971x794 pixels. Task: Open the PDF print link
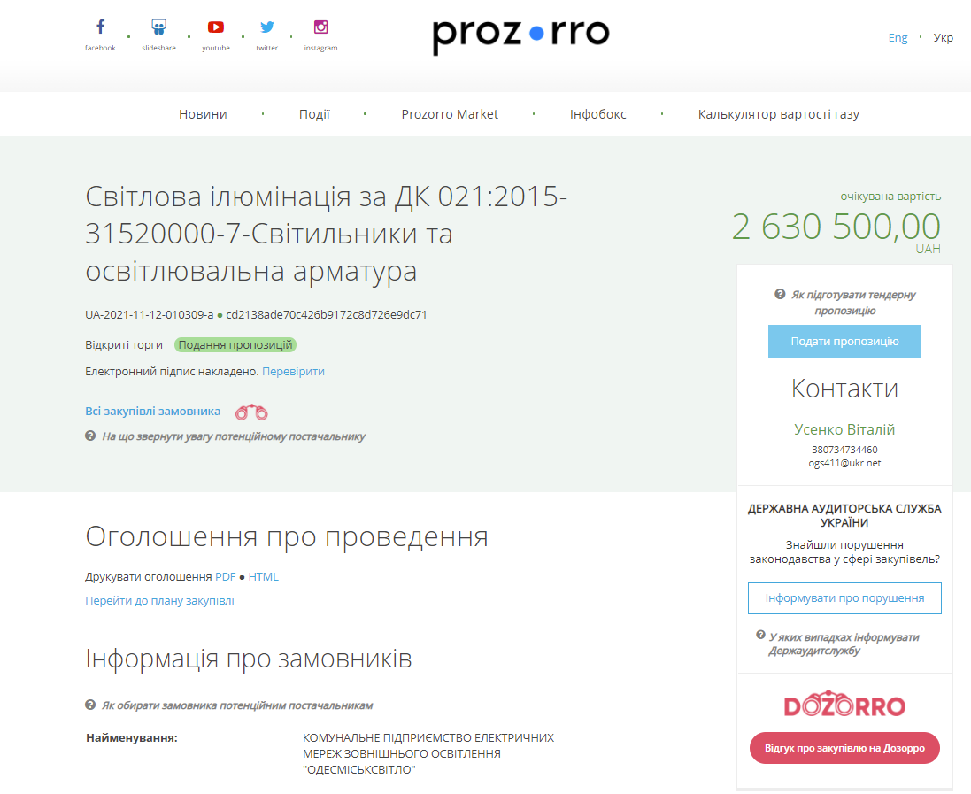pyautogui.click(x=226, y=577)
